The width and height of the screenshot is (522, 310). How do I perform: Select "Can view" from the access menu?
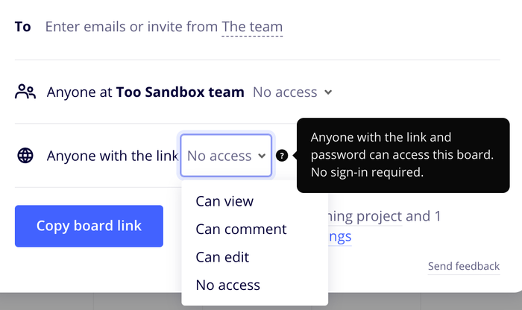click(x=224, y=201)
